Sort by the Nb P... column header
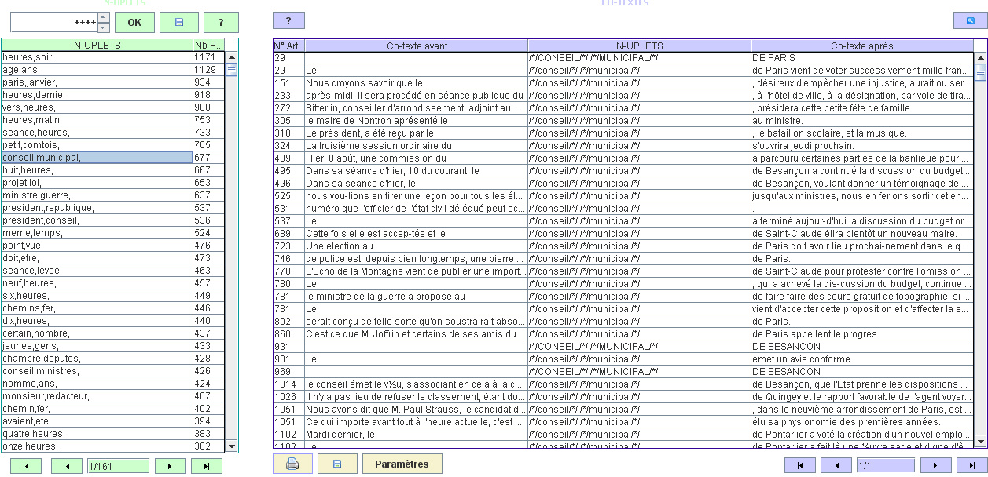Viewport: 988px width, 477px height. [208, 46]
